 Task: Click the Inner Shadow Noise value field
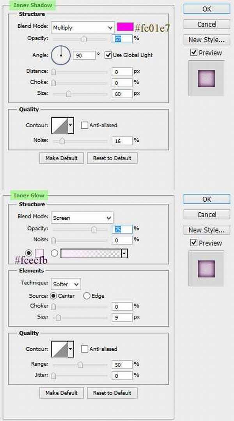click(122, 140)
